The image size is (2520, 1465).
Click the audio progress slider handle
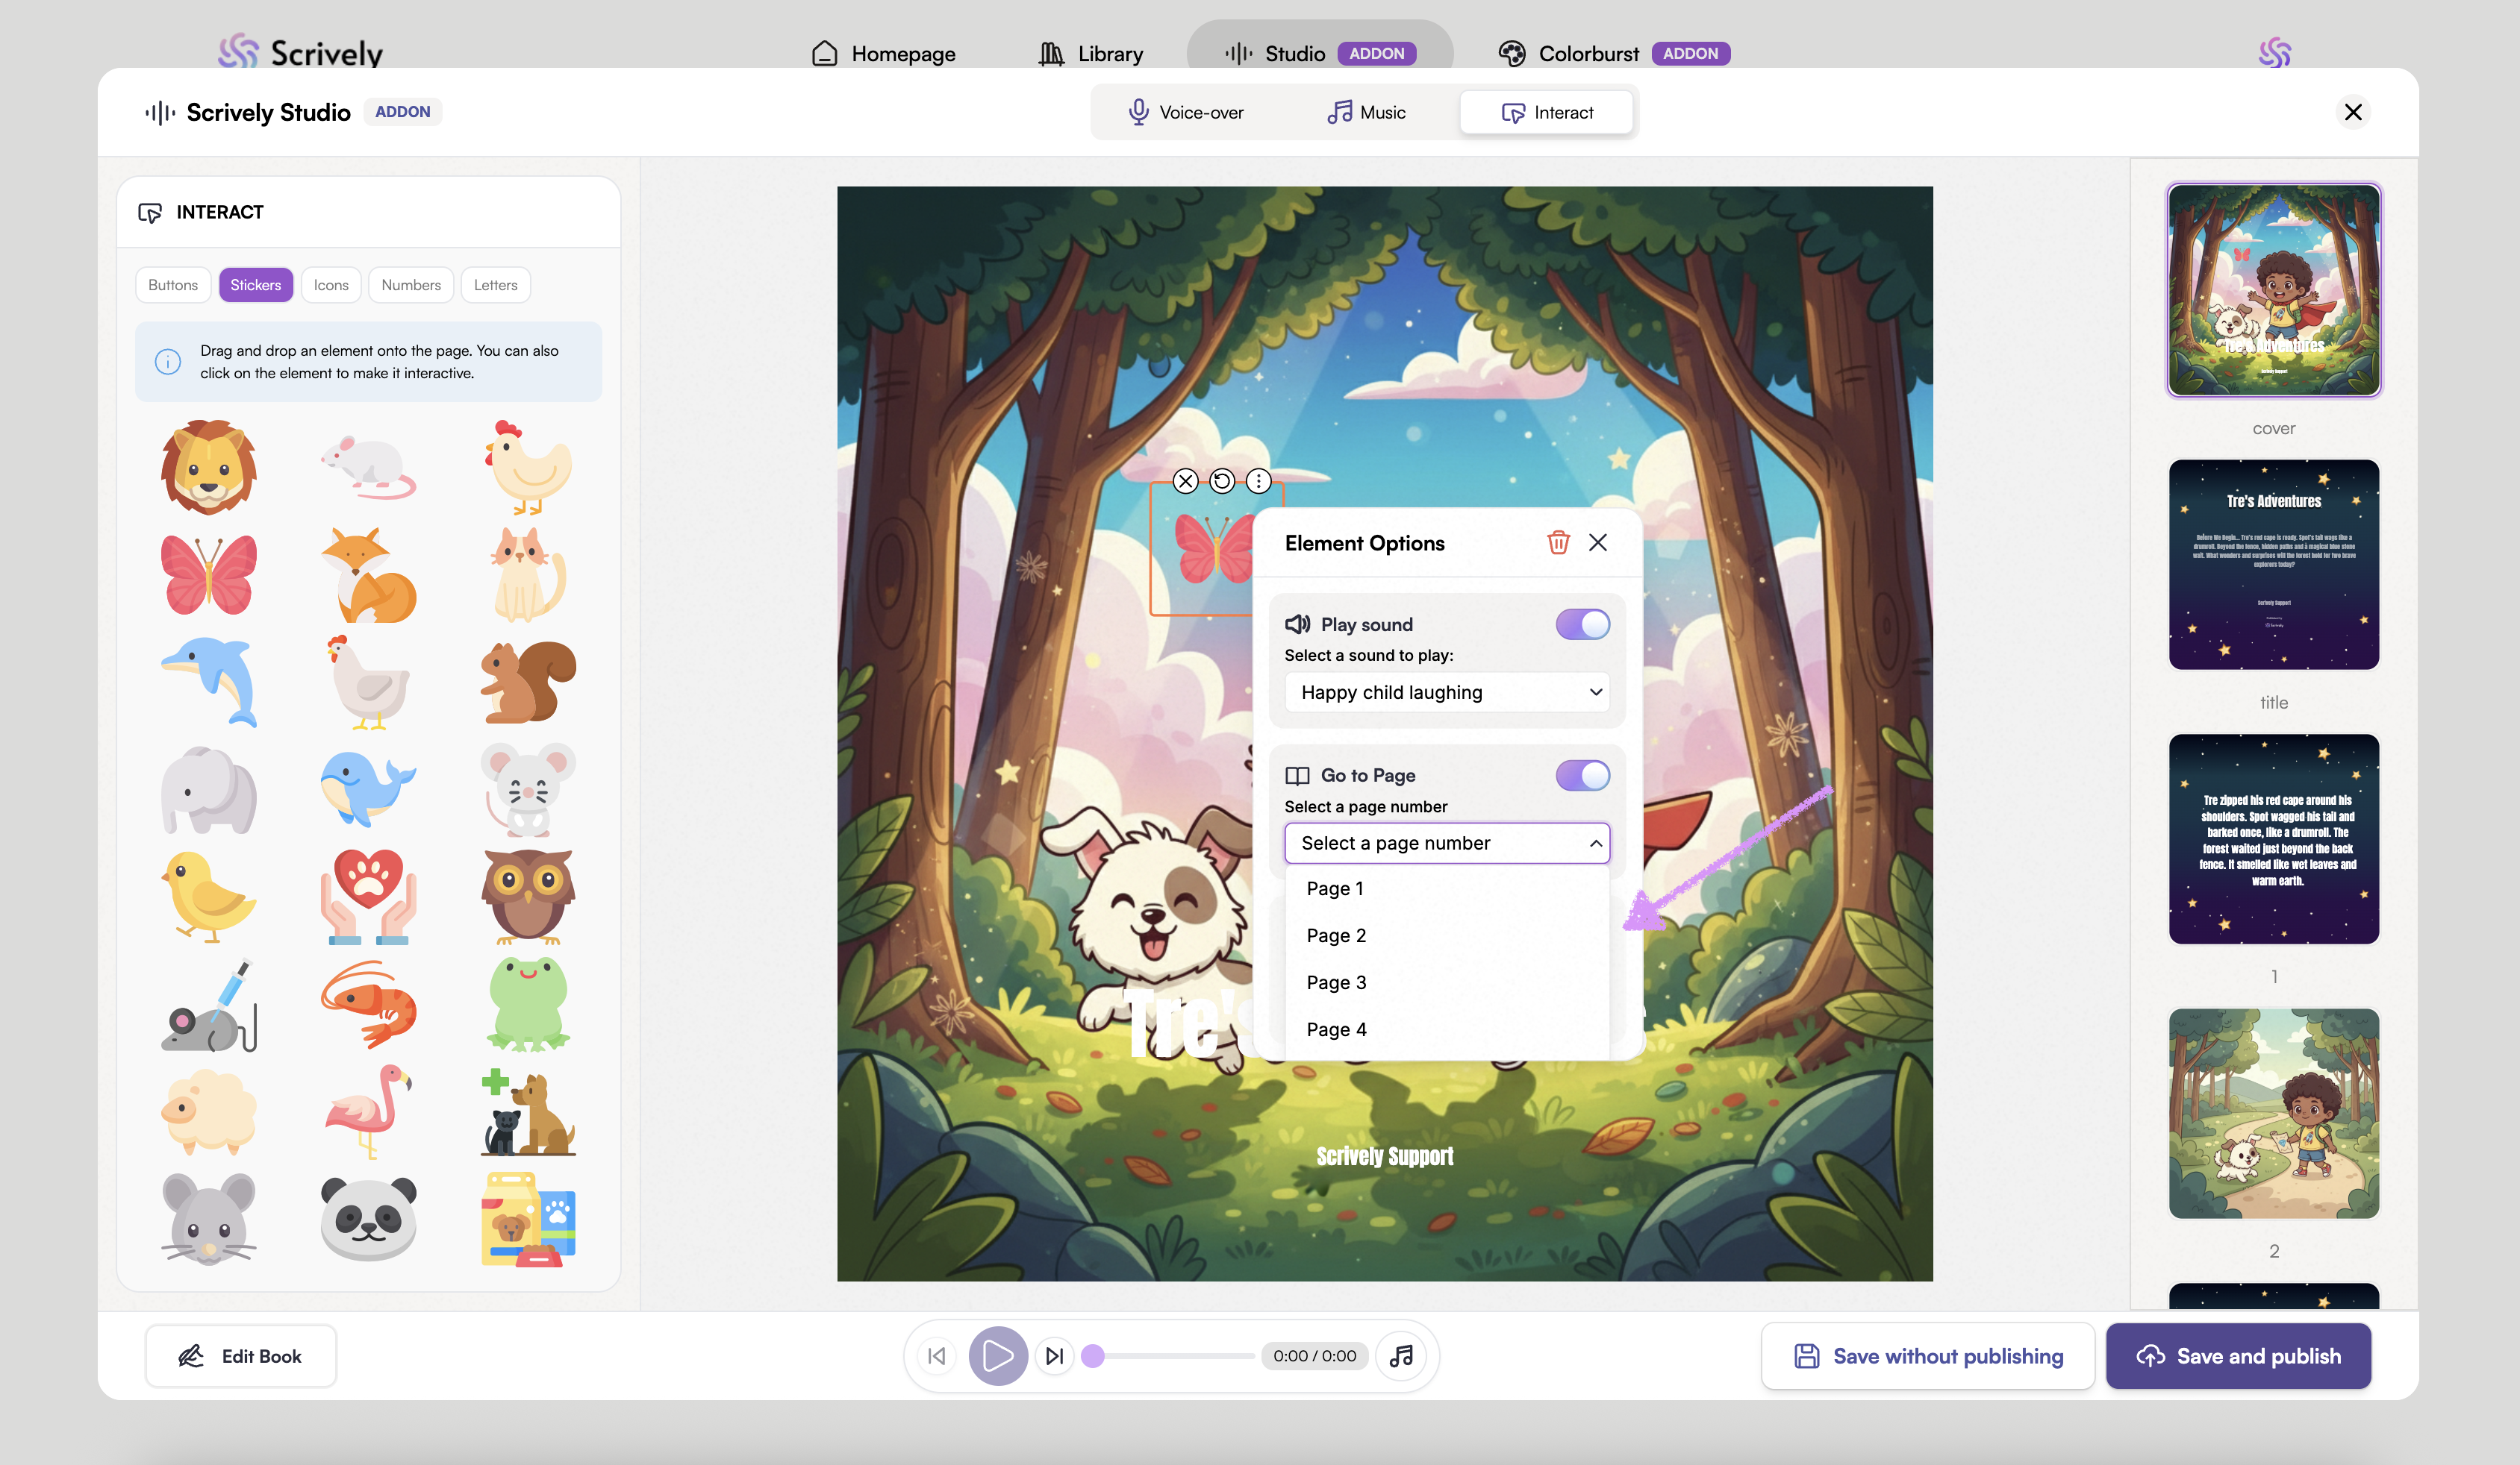[1093, 1356]
